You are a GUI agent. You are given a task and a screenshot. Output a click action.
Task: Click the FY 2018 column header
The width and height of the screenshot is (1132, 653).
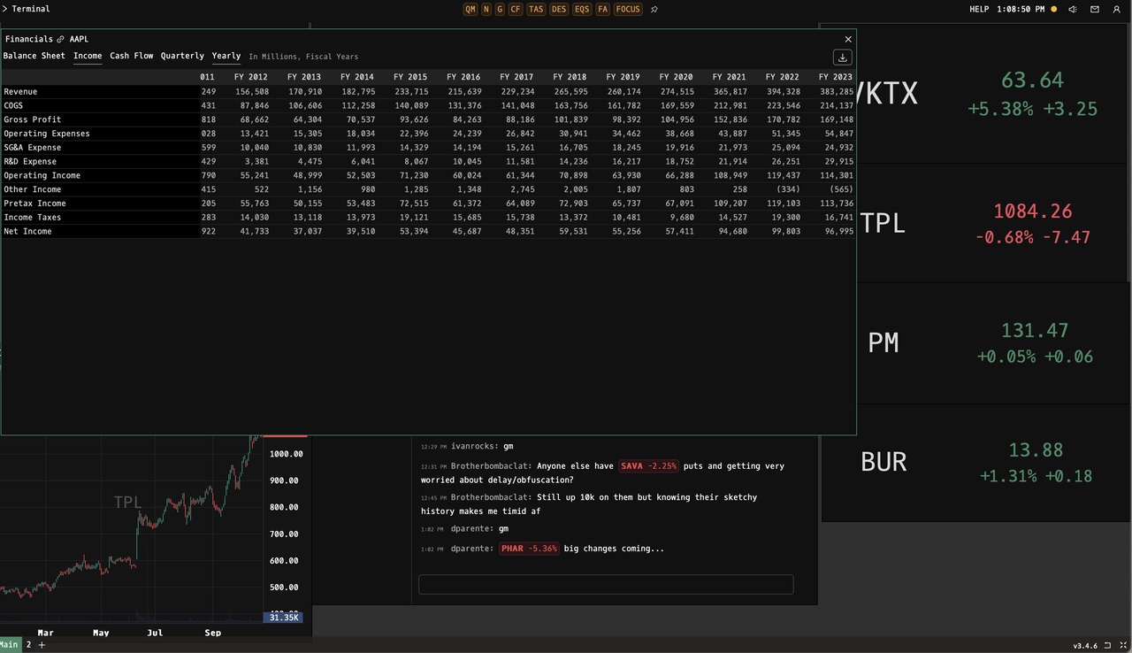570,77
